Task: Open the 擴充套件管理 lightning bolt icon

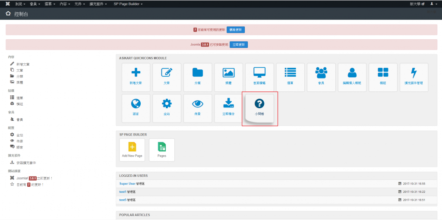Action: [x=414, y=77]
